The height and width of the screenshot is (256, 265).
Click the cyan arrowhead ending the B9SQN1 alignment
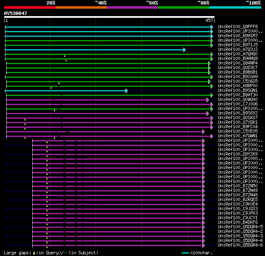[127, 91]
